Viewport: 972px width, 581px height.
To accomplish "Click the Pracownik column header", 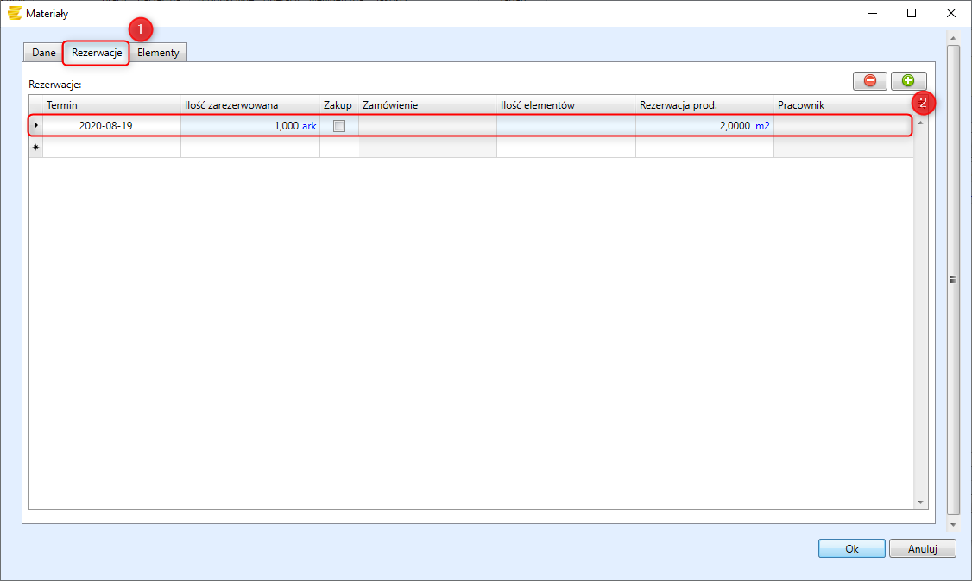I will 842,105.
